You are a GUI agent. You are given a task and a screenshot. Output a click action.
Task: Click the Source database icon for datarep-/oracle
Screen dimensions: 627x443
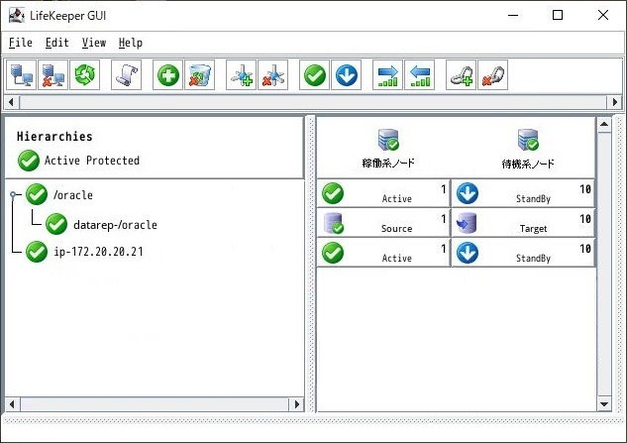click(x=333, y=223)
